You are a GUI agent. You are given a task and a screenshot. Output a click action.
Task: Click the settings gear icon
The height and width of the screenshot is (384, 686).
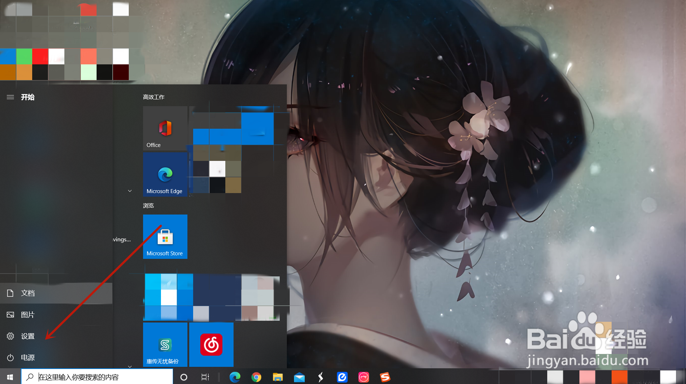[x=10, y=336]
